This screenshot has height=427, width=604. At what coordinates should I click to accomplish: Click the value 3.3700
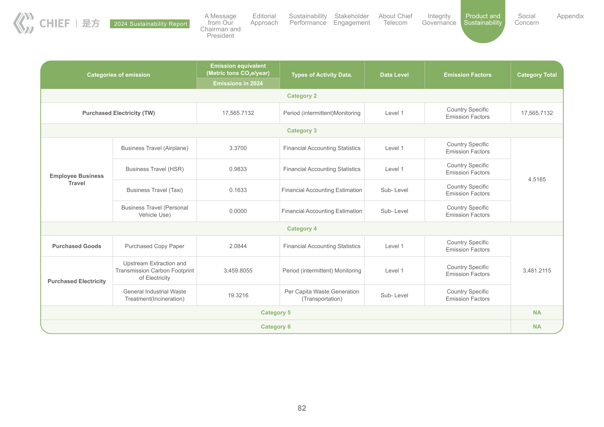[x=238, y=148]
